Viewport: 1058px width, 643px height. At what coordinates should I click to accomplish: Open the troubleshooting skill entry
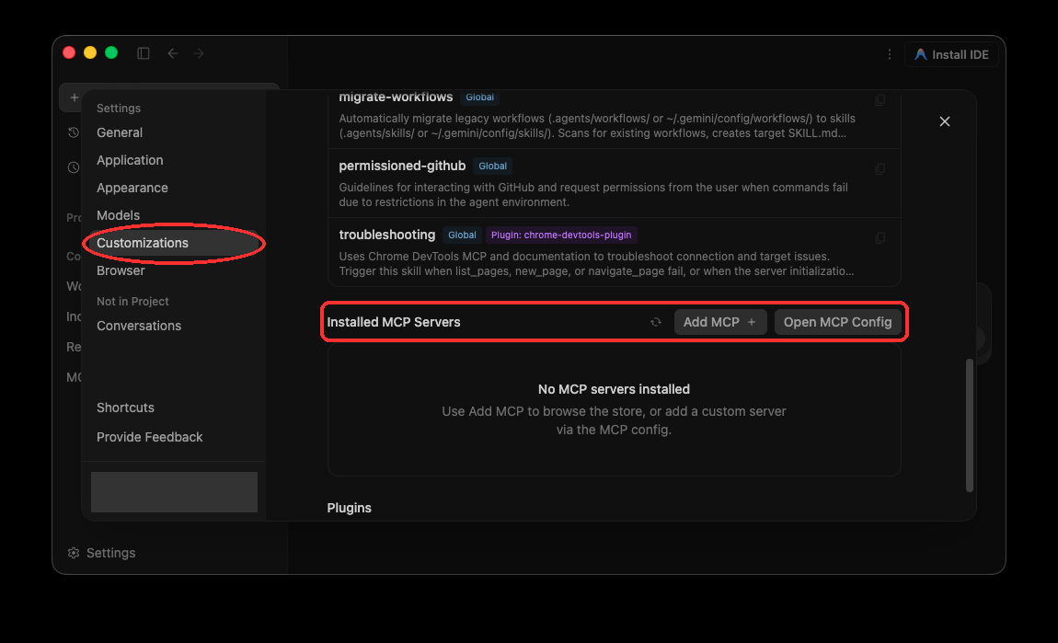click(614, 252)
